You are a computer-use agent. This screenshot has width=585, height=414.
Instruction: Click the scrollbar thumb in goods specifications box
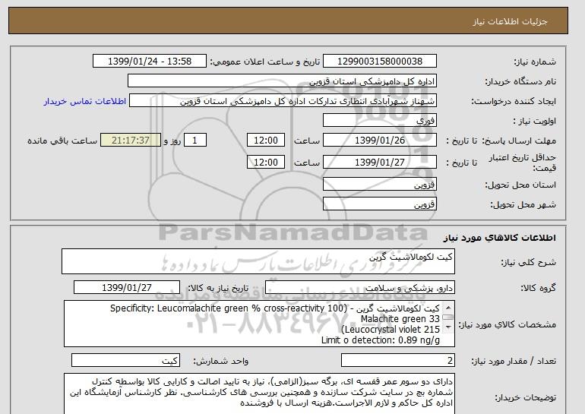[x=447, y=318]
